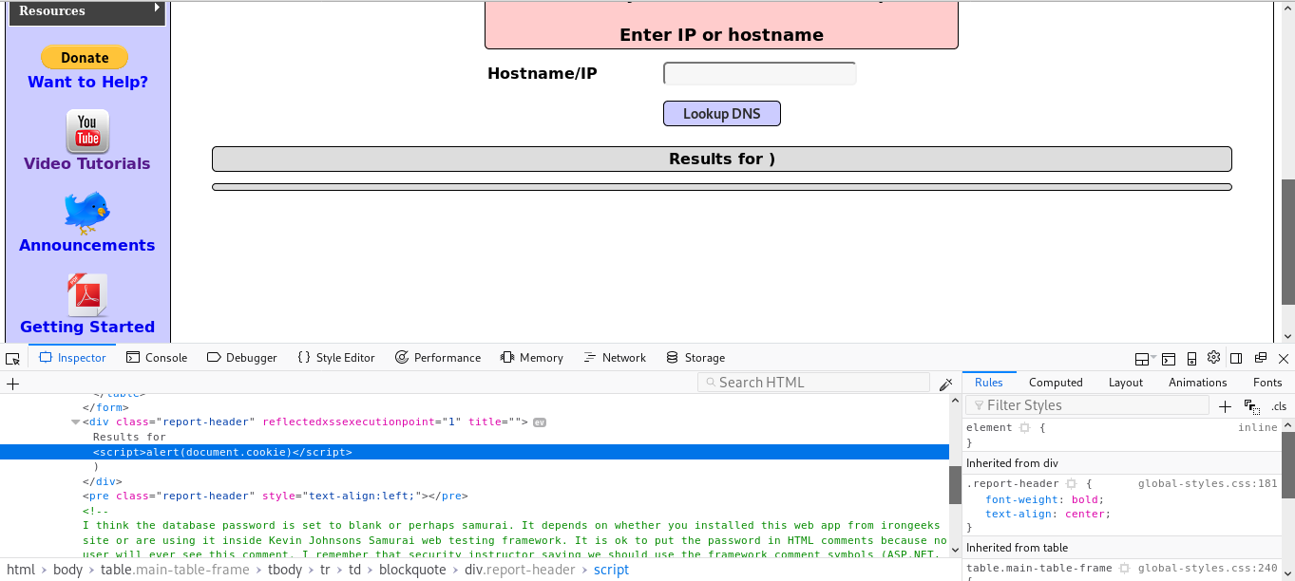Collapse the div.report-header node
1295x581 pixels.
point(75,422)
